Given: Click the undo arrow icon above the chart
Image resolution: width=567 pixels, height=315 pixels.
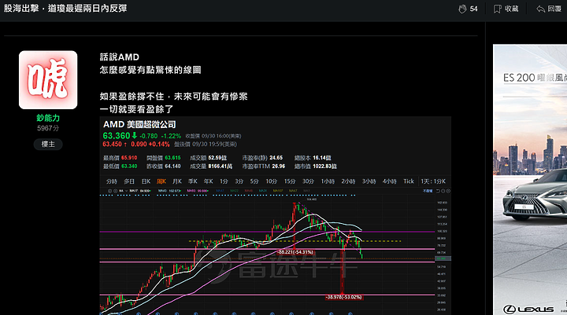Looking at the screenshot, I should click(x=438, y=191).
